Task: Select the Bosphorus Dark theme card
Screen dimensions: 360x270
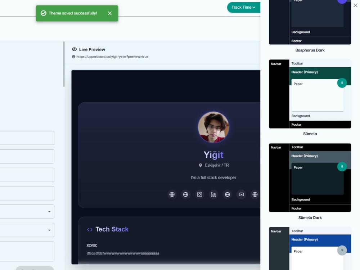Action: click(x=310, y=22)
